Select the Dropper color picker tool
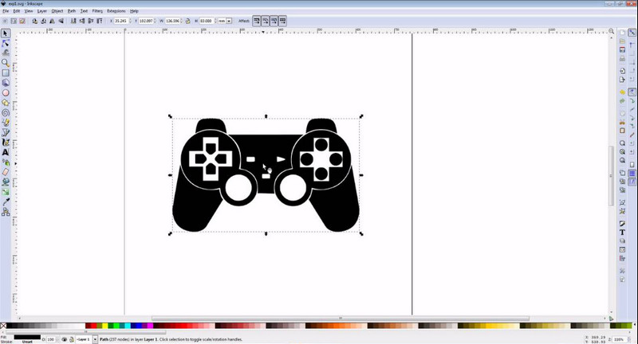This screenshot has height=344, width=638. (6, 201)
